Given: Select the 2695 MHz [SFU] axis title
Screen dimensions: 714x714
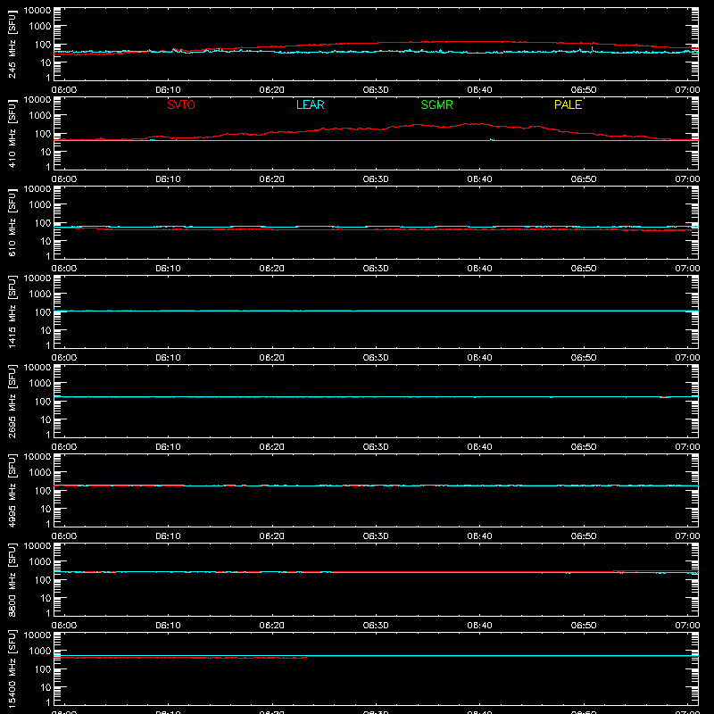Looking at the screenshot, I should coord(12,402).
